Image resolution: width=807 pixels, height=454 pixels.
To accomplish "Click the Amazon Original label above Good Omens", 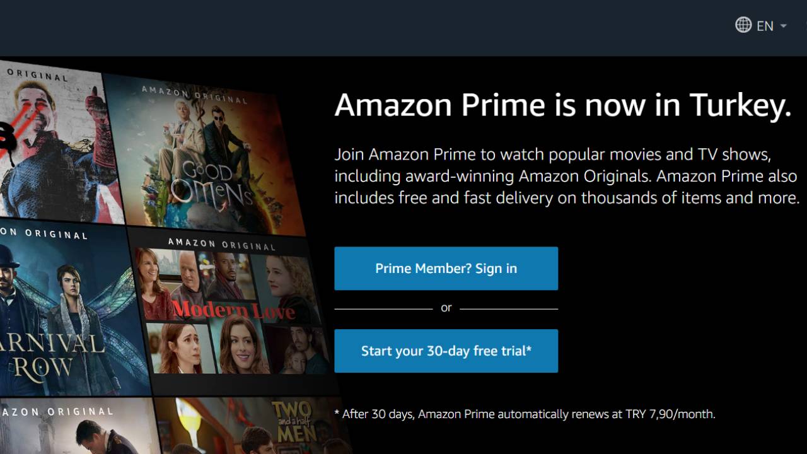I will (x=194, y=95).
